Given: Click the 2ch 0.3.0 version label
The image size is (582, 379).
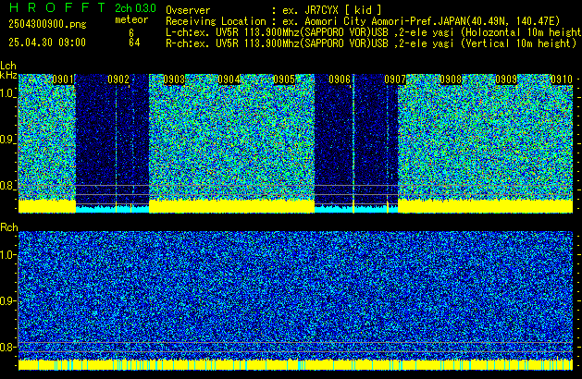Looking at the screenshot, I should click(135, 8).
